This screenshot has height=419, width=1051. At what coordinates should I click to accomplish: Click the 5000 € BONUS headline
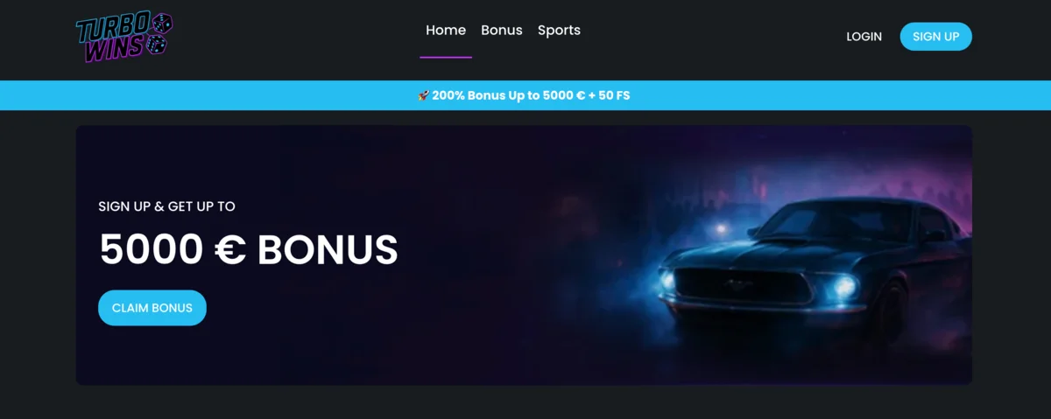[249, 250]
